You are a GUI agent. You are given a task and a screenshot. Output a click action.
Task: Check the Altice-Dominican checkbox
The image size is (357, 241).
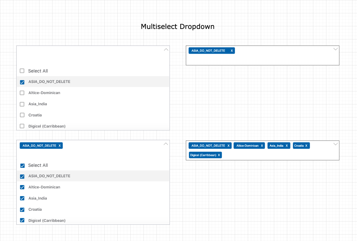(x=22, y=93)
